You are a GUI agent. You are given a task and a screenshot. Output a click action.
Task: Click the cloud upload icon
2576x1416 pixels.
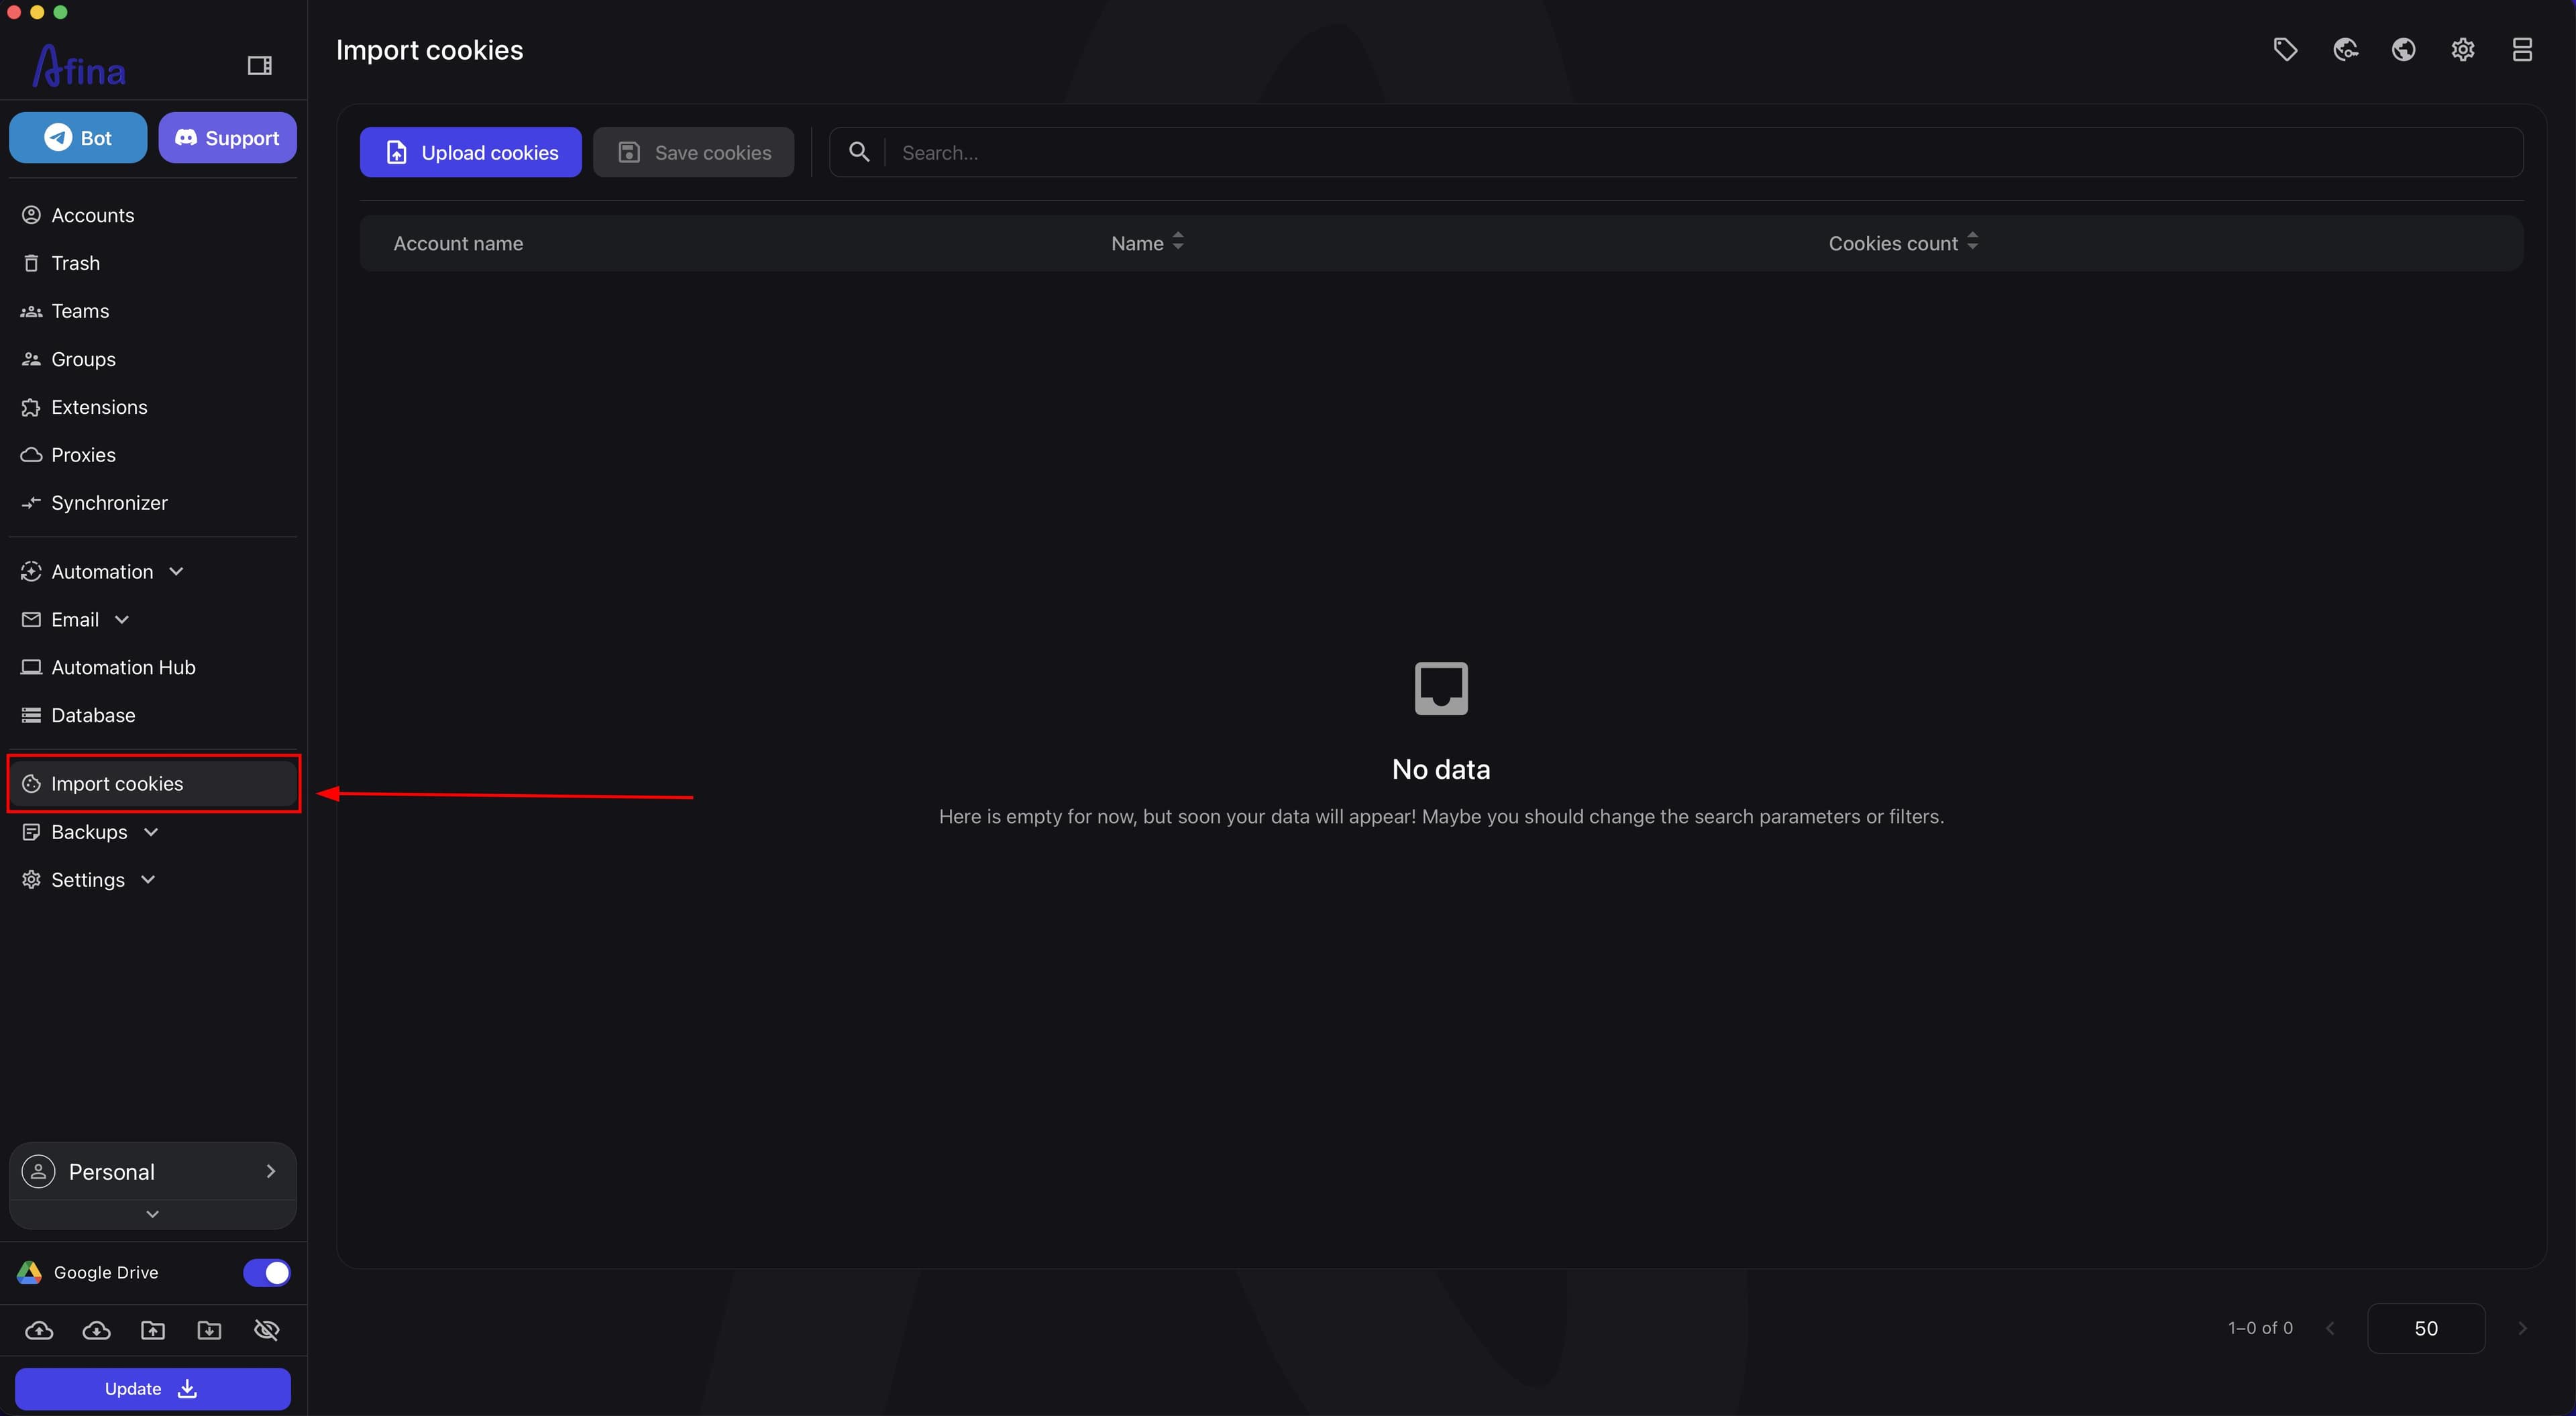point(39,1330)
